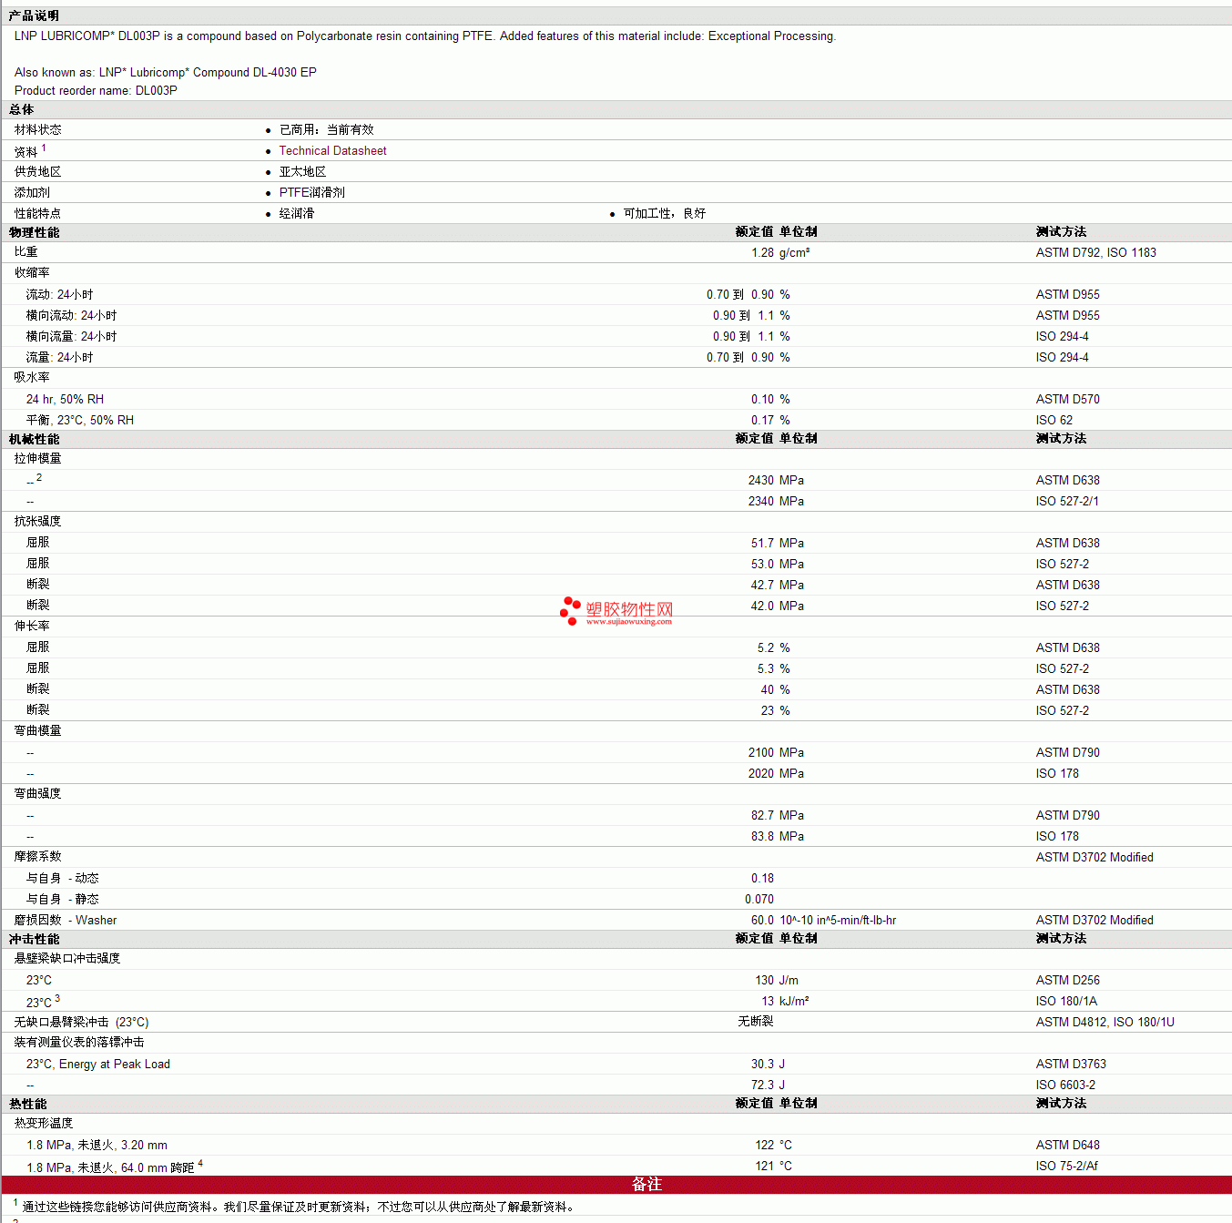Click the 23 % break elongation value
1232x1223 pixels.
[x=775, y=711]
